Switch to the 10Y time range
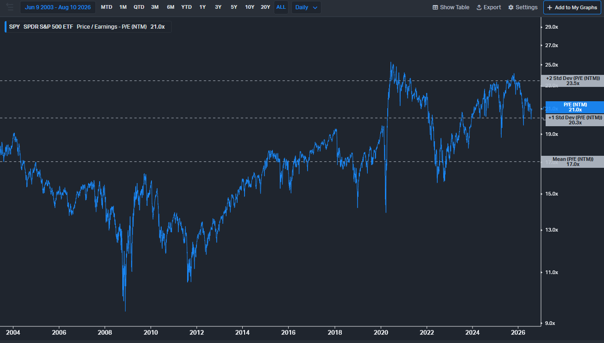604x343 pixels. click(x=250, y=7)
